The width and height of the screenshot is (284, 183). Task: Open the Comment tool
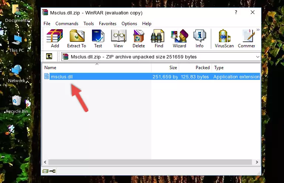pyautogui.click(x=246, y=38)
